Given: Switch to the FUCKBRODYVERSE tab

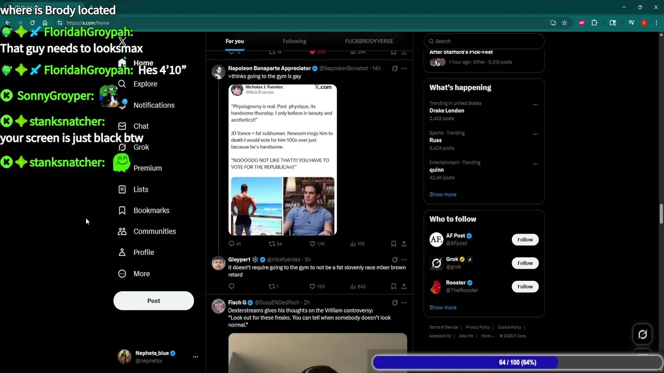Looking at the screenshot, I should pos(369,41).
